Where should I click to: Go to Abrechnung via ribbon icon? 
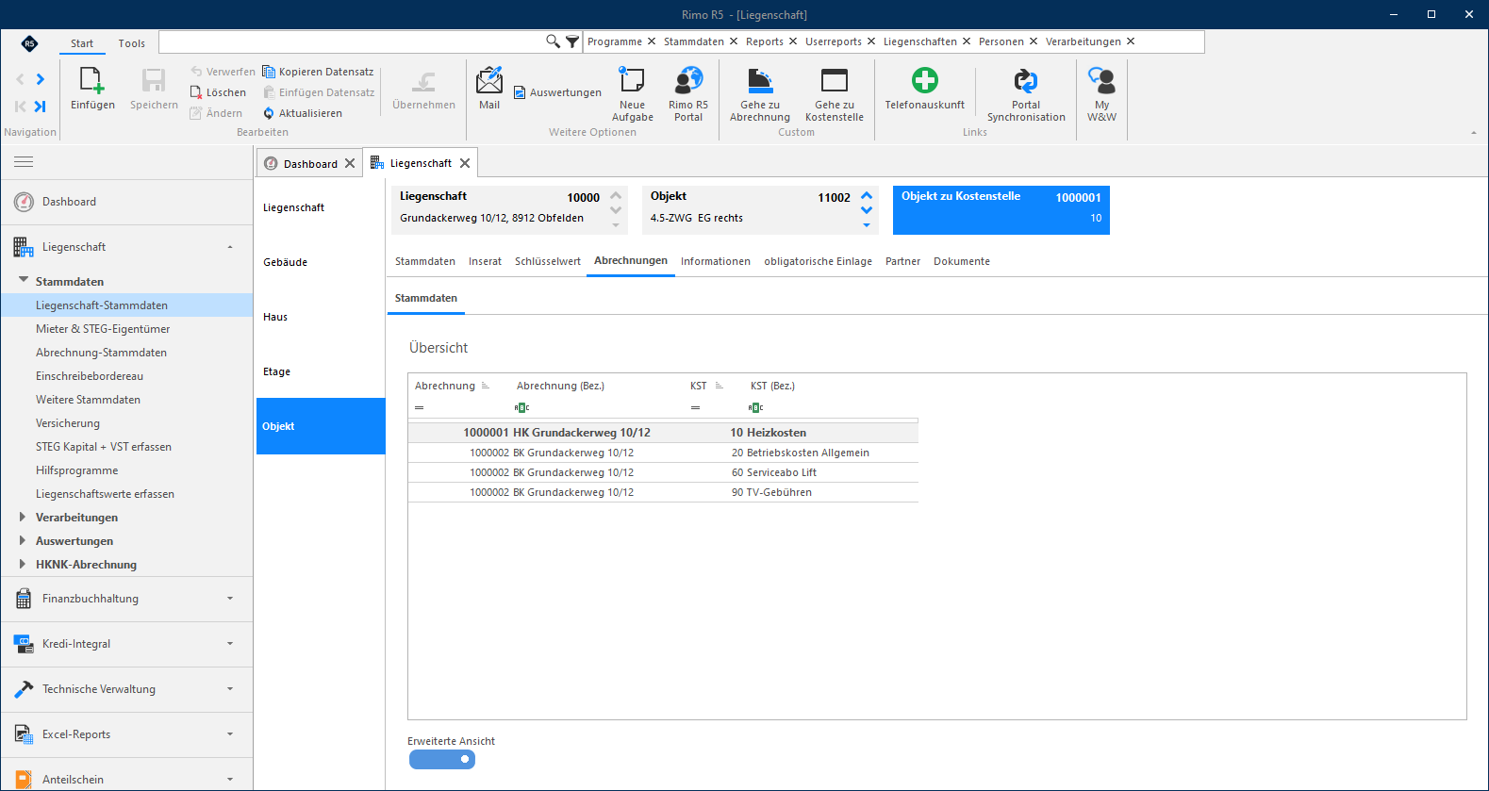[760, 81]
